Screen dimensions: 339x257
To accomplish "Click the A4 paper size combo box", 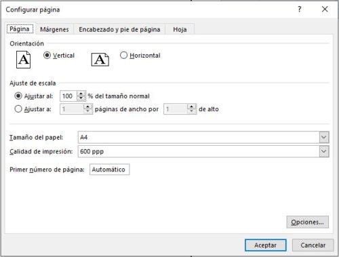I will (x=203, y=137).
